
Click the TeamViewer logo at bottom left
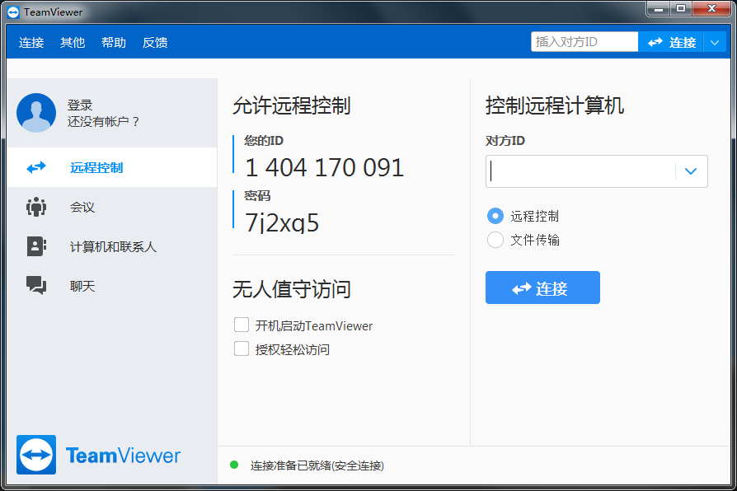(98, 455)
